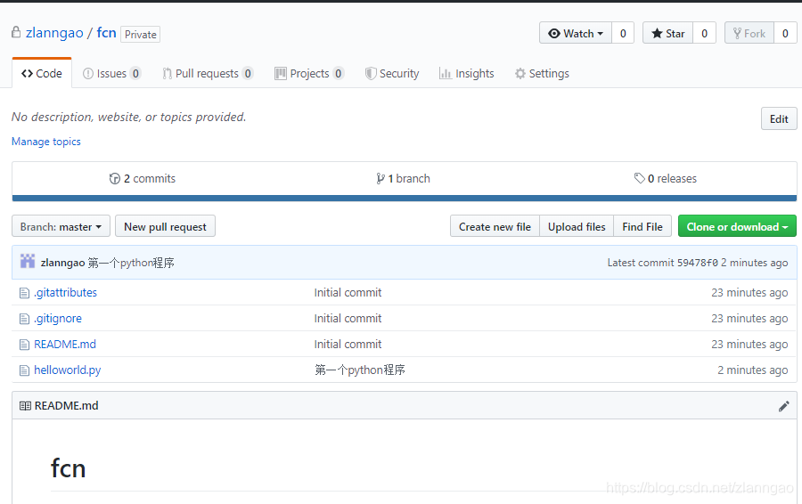This screenshot has width=802, height=504.
Task: Open repository Settings tab
Action: pyautogui.click(x=542, y=74)
